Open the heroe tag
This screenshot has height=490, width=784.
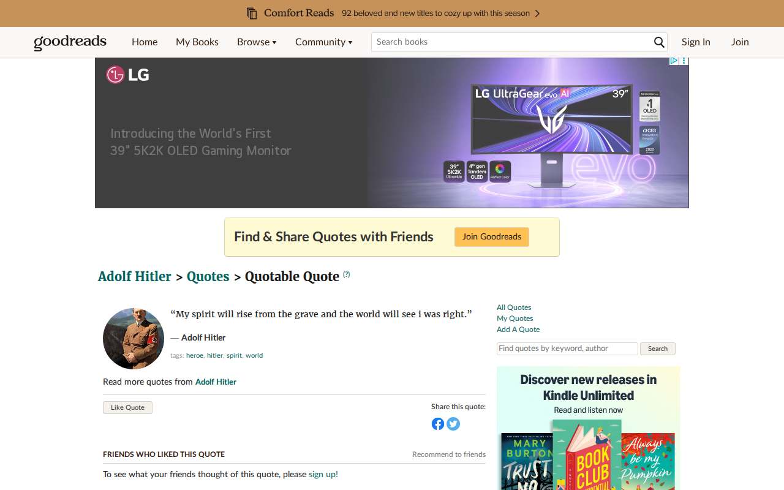pyautogui.click(x=195, y=355)
